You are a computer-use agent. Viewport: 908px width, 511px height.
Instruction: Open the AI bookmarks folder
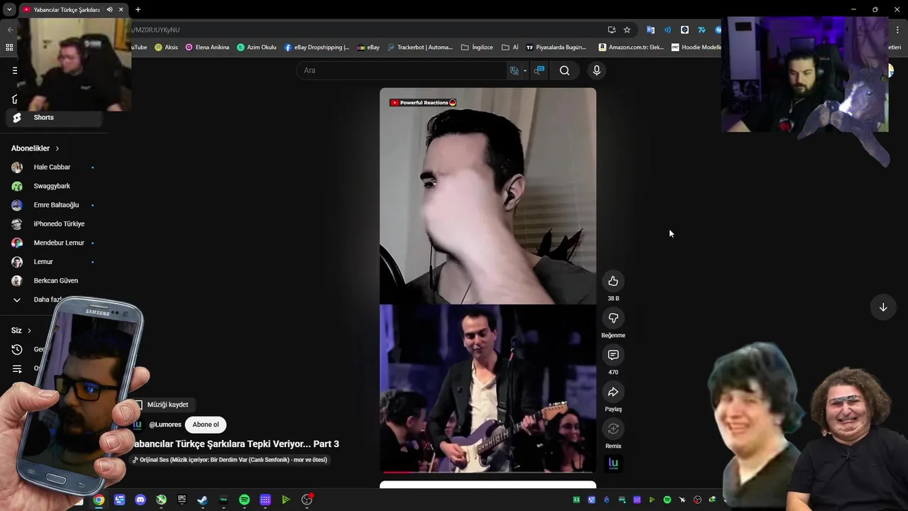pos(510,48)
